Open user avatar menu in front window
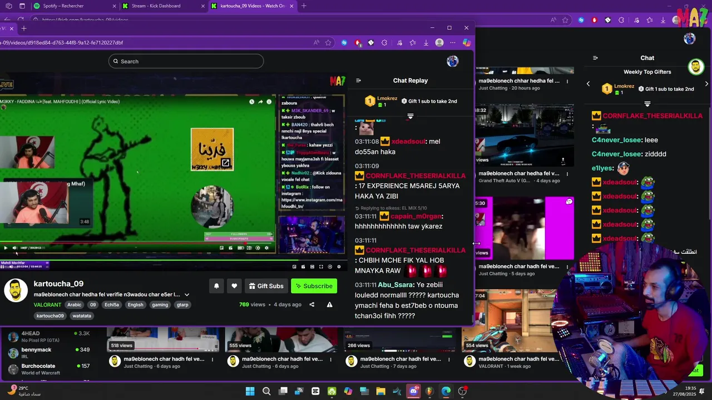 click(453, 61)
